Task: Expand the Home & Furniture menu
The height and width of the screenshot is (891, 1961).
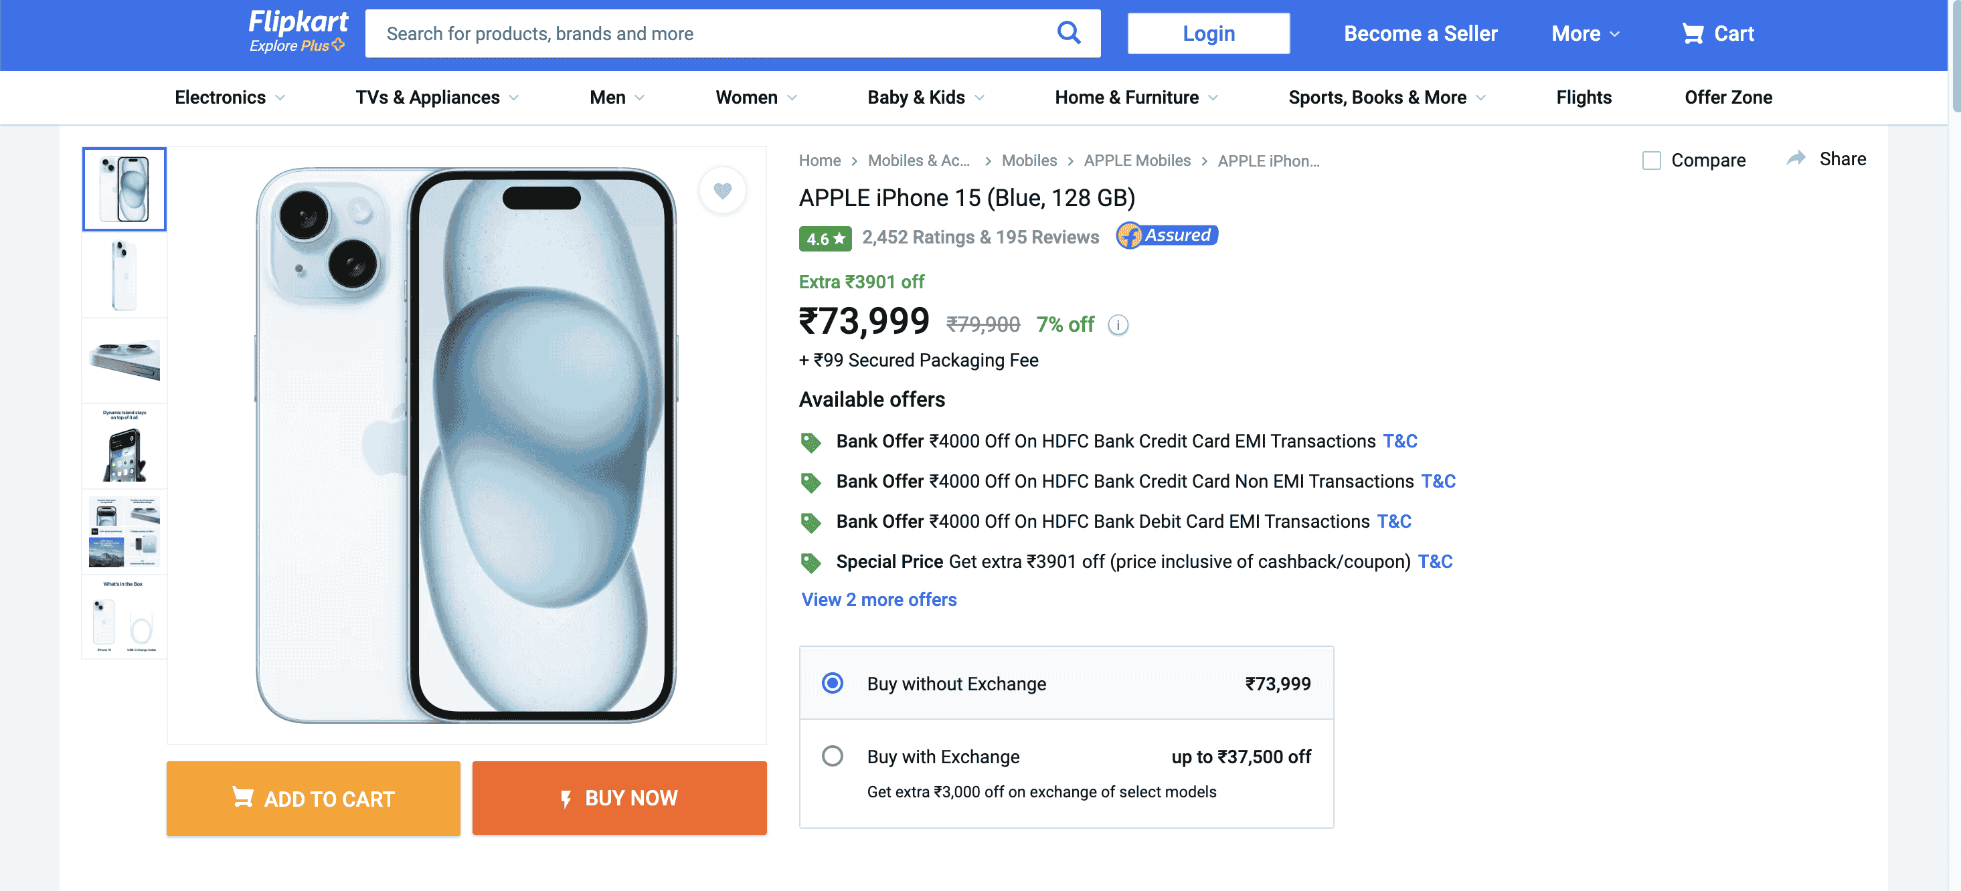Action: point(1135,98)
